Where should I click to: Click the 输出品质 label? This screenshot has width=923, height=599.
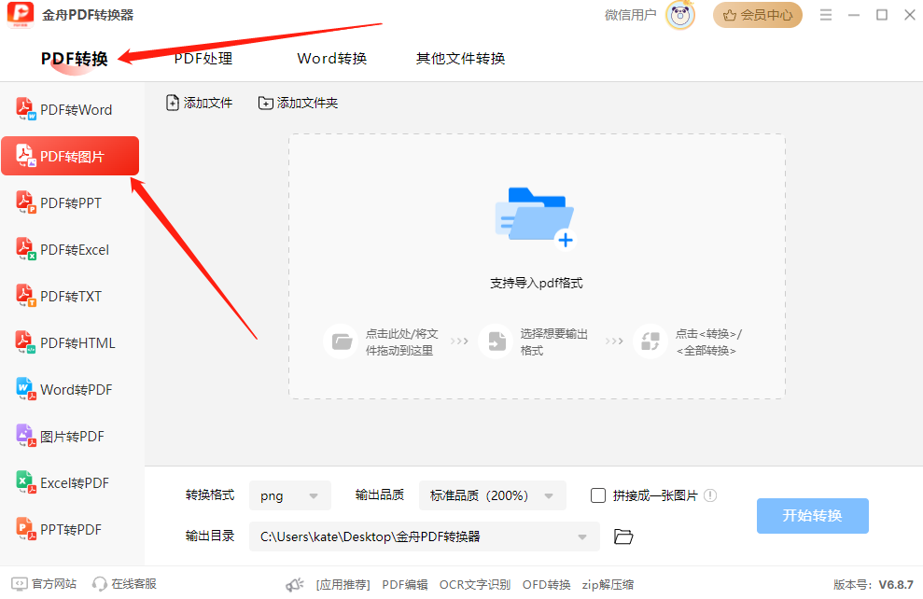point(380,495)
